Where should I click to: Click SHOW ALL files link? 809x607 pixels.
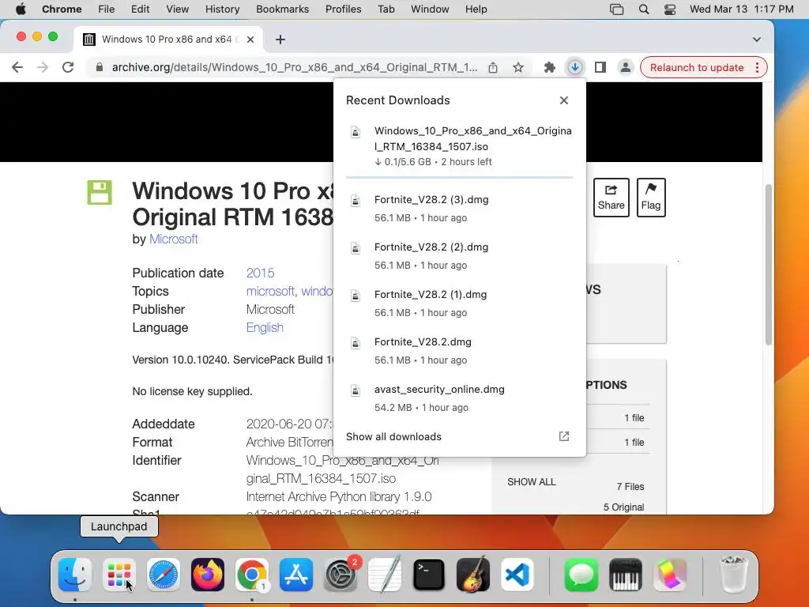coord(532,482)
